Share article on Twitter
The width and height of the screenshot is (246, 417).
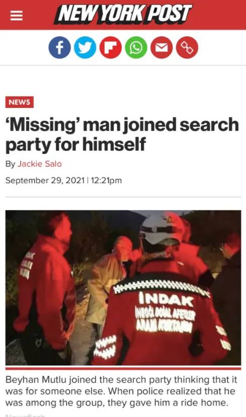coord(85,47)
